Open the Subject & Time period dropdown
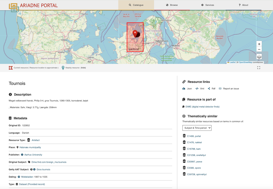Screen dimensions: 273x189 [x=197, y=128]
